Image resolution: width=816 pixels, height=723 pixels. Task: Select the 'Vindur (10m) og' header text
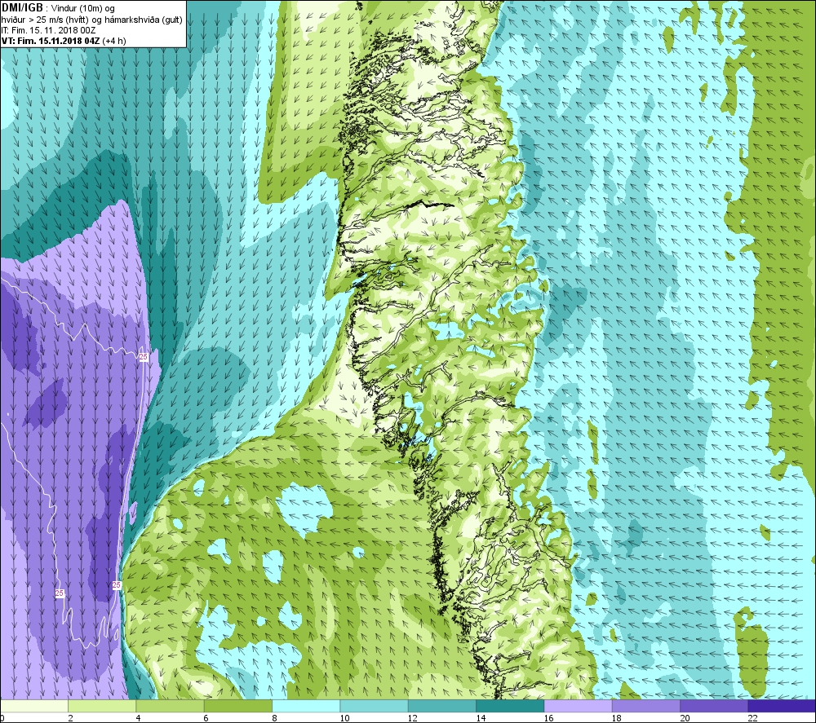coord(84,9)
